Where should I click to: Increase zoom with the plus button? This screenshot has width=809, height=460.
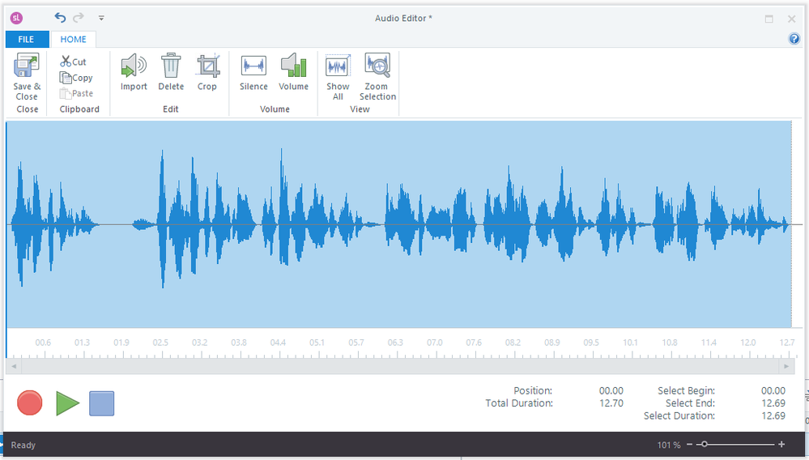coord(781,445)
